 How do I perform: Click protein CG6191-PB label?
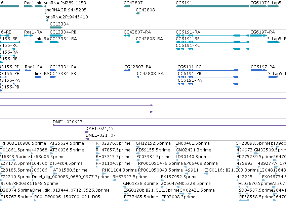[190, 74]
